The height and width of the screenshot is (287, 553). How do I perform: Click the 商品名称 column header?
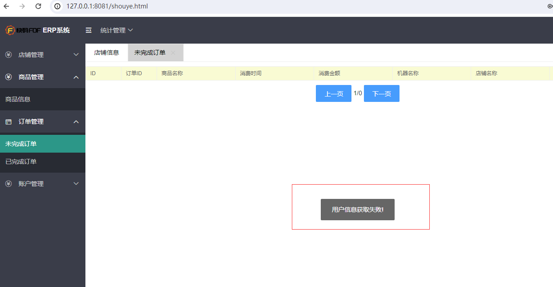(196, 73)
